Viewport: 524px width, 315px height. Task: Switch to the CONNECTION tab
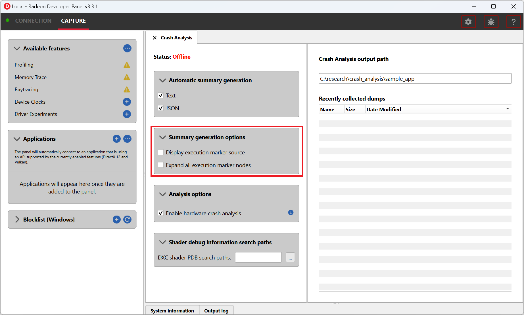(33, 21)
